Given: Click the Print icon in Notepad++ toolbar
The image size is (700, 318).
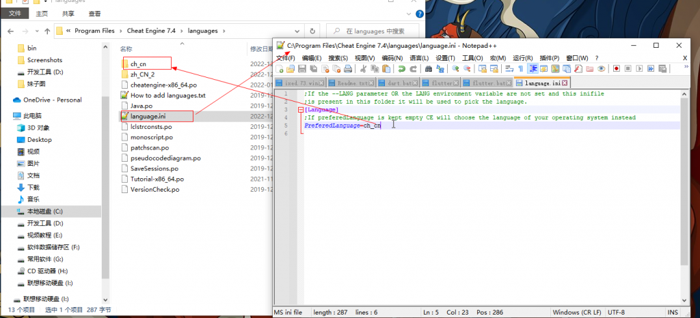Looking at the screenshot, I should coord(347,69).
